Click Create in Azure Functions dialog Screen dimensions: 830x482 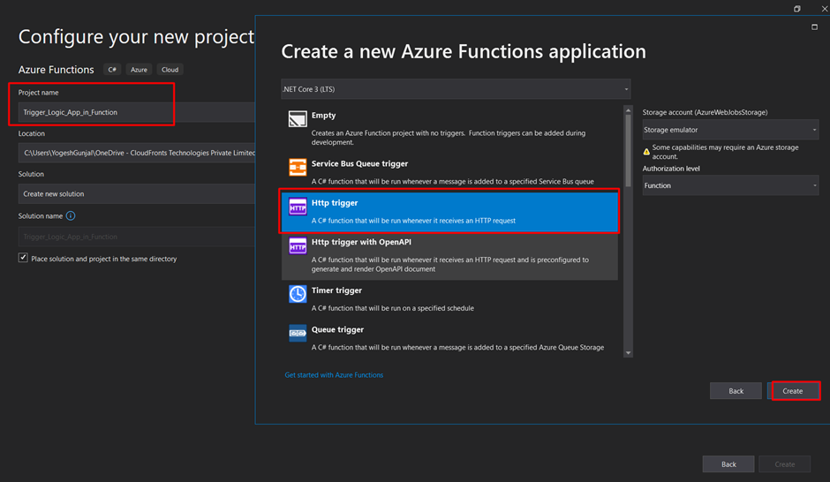pyautogui.click(x=793, y=391)
